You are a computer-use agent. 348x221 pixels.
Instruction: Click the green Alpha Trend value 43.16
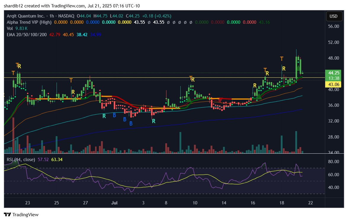point(264,22)
